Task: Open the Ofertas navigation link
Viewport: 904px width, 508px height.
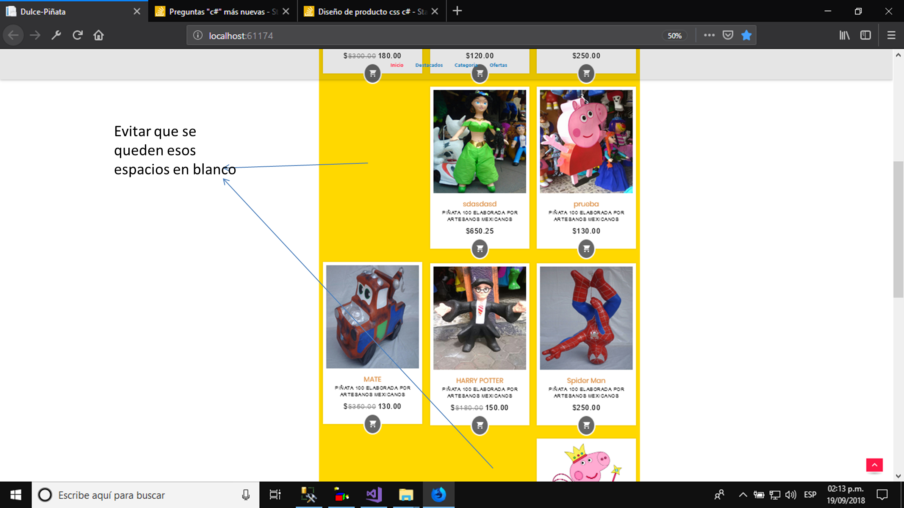Action: (x=498, y=65)
